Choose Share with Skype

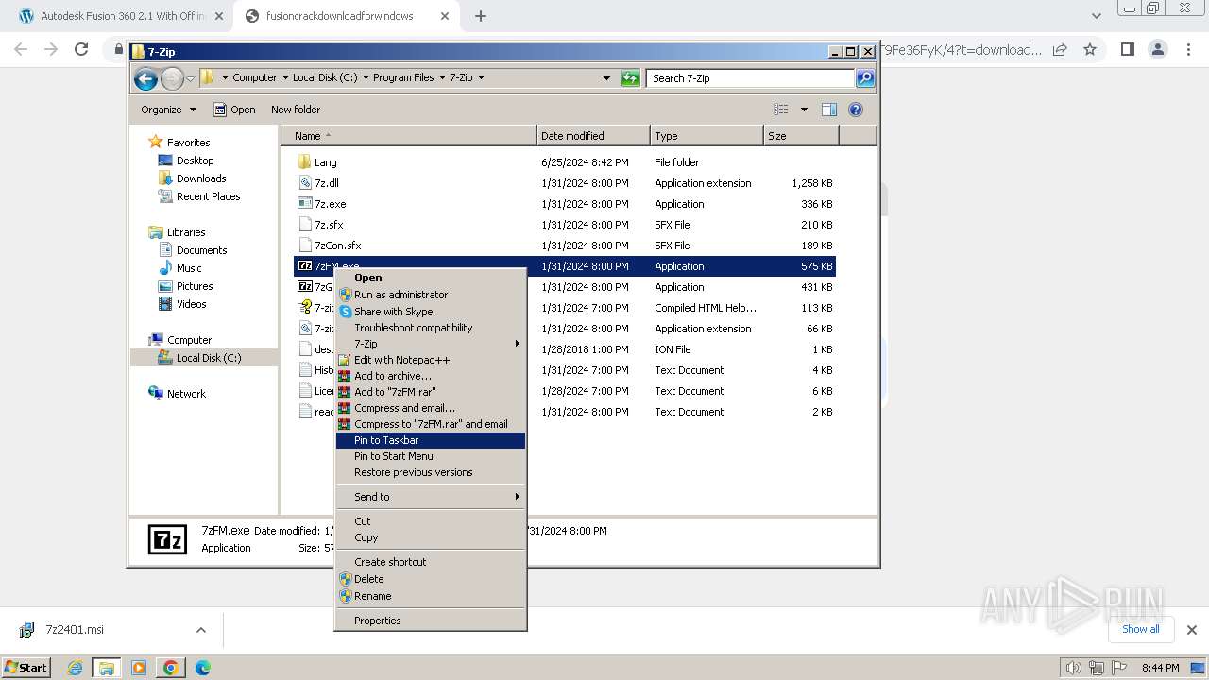coord(431,312)
